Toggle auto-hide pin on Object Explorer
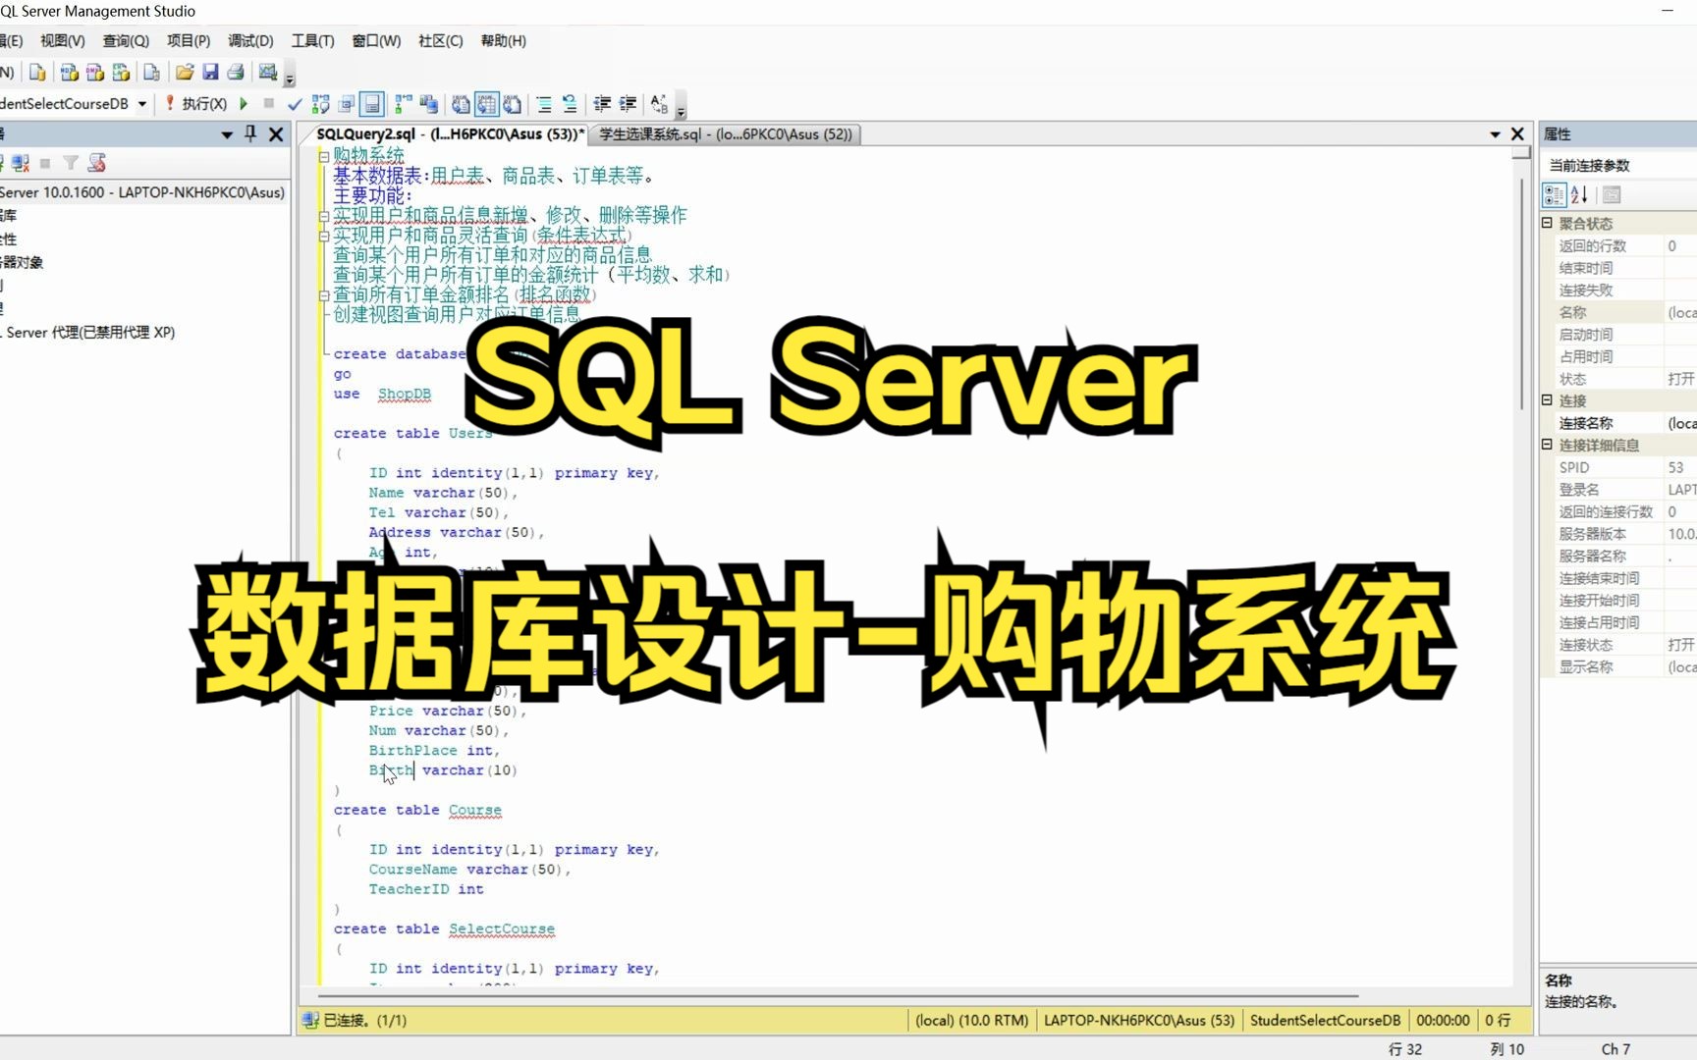1697x1060 pixels. (x=250, y=133)
